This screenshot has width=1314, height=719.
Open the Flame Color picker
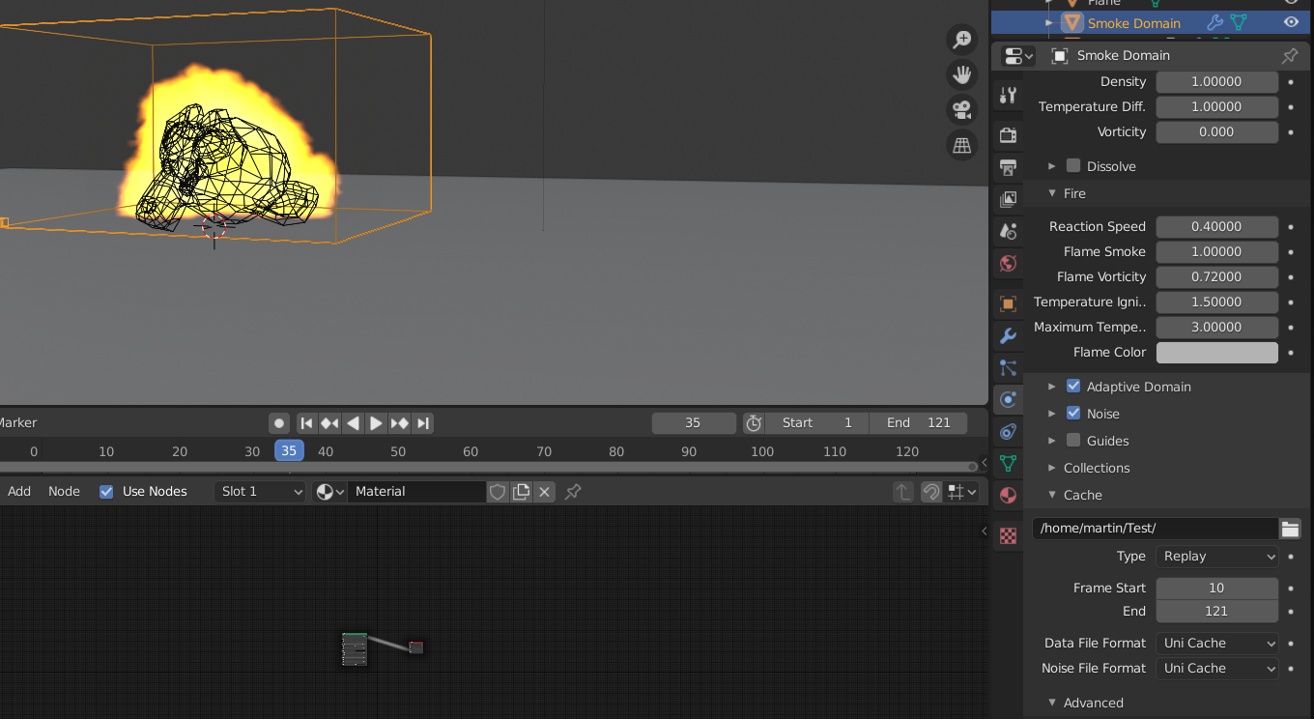point(1216,352)
